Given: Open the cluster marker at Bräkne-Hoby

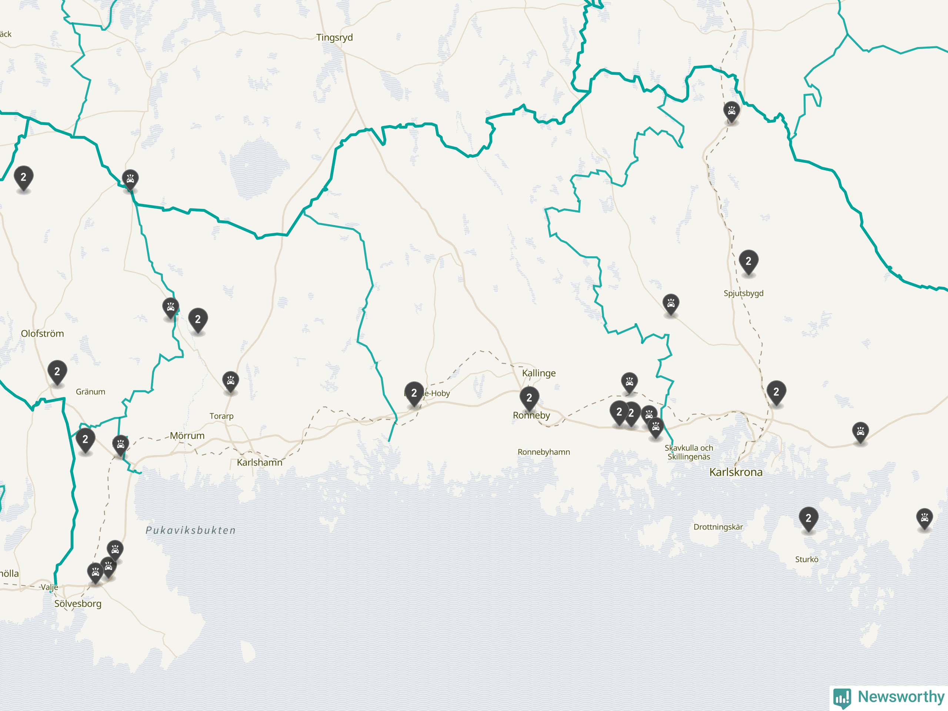Looking at the screenshot, I should tap(414, 393).
